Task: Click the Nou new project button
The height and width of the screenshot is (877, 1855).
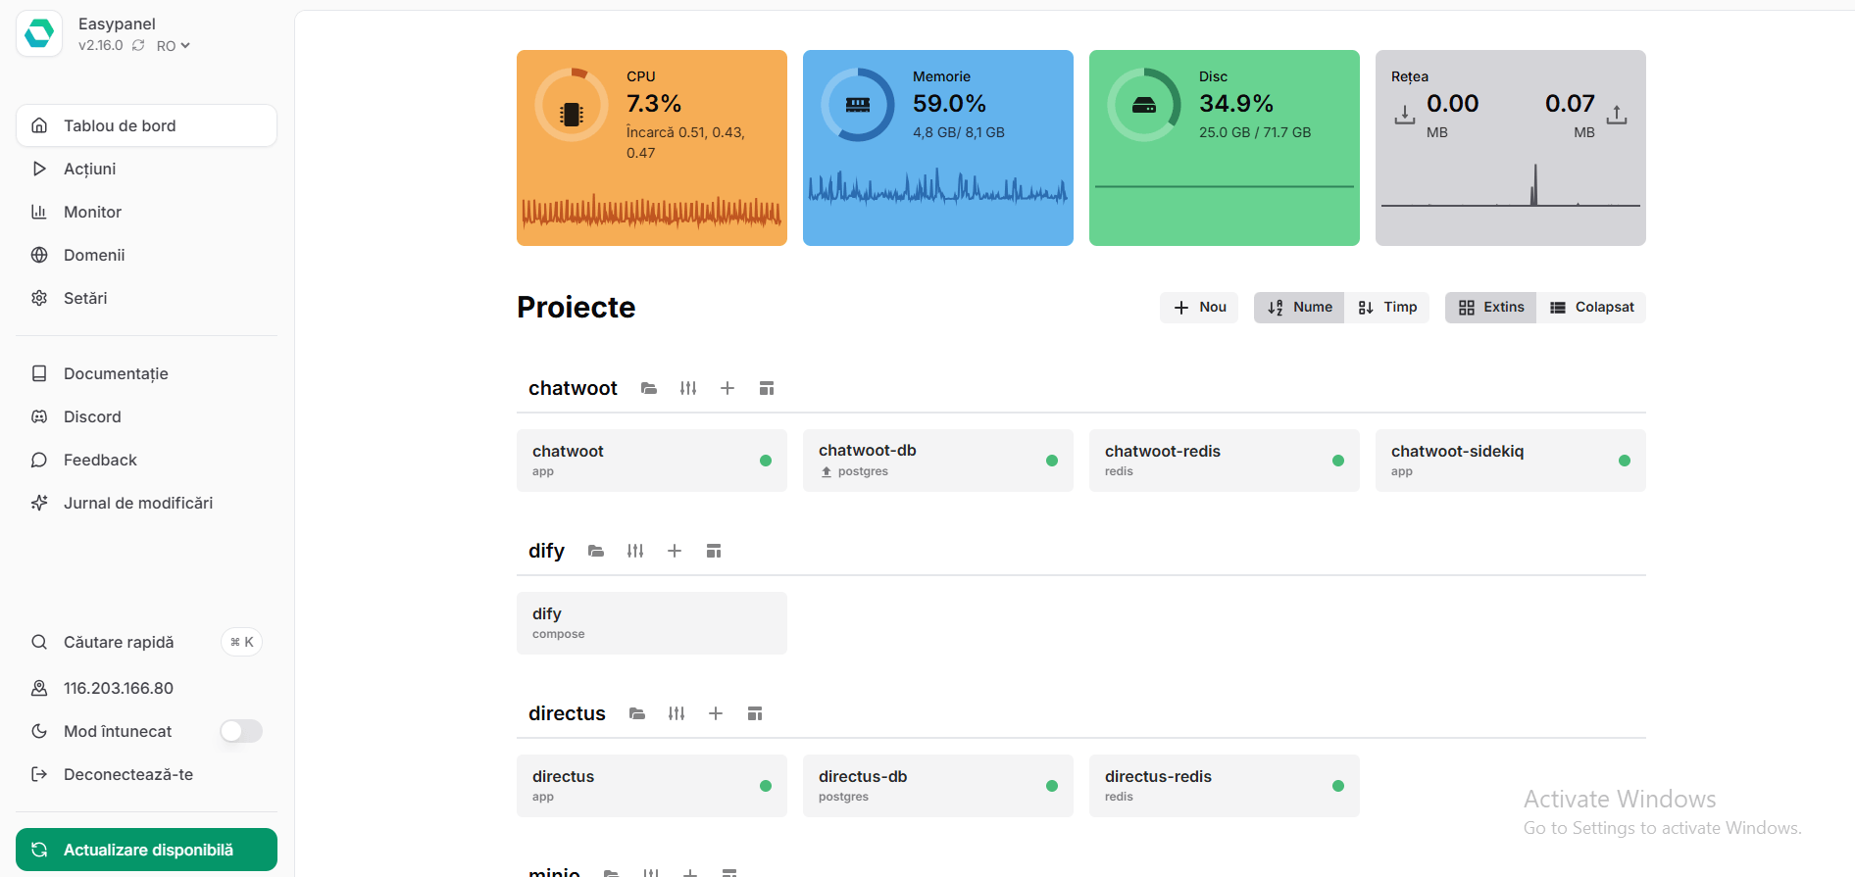Action: pos(1199,308)
